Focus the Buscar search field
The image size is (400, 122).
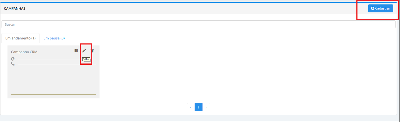(x=198, y=24)
